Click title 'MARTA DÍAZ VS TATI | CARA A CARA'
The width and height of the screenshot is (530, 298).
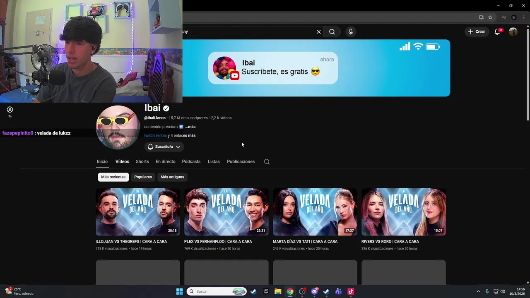click(x=305, y=241)
